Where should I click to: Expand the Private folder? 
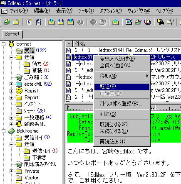click(11, 171)
